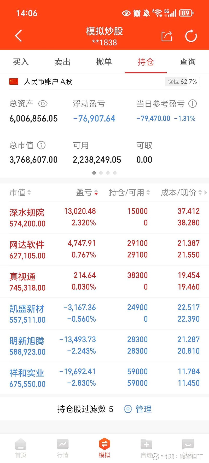Switch to the 撤单 tab
The image size is (209, 463).
pyautogui.click(x=104, y=62)
